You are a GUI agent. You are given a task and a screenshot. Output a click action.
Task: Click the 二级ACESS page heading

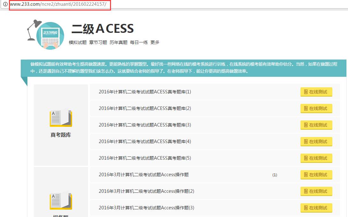(x=102, y=29)
